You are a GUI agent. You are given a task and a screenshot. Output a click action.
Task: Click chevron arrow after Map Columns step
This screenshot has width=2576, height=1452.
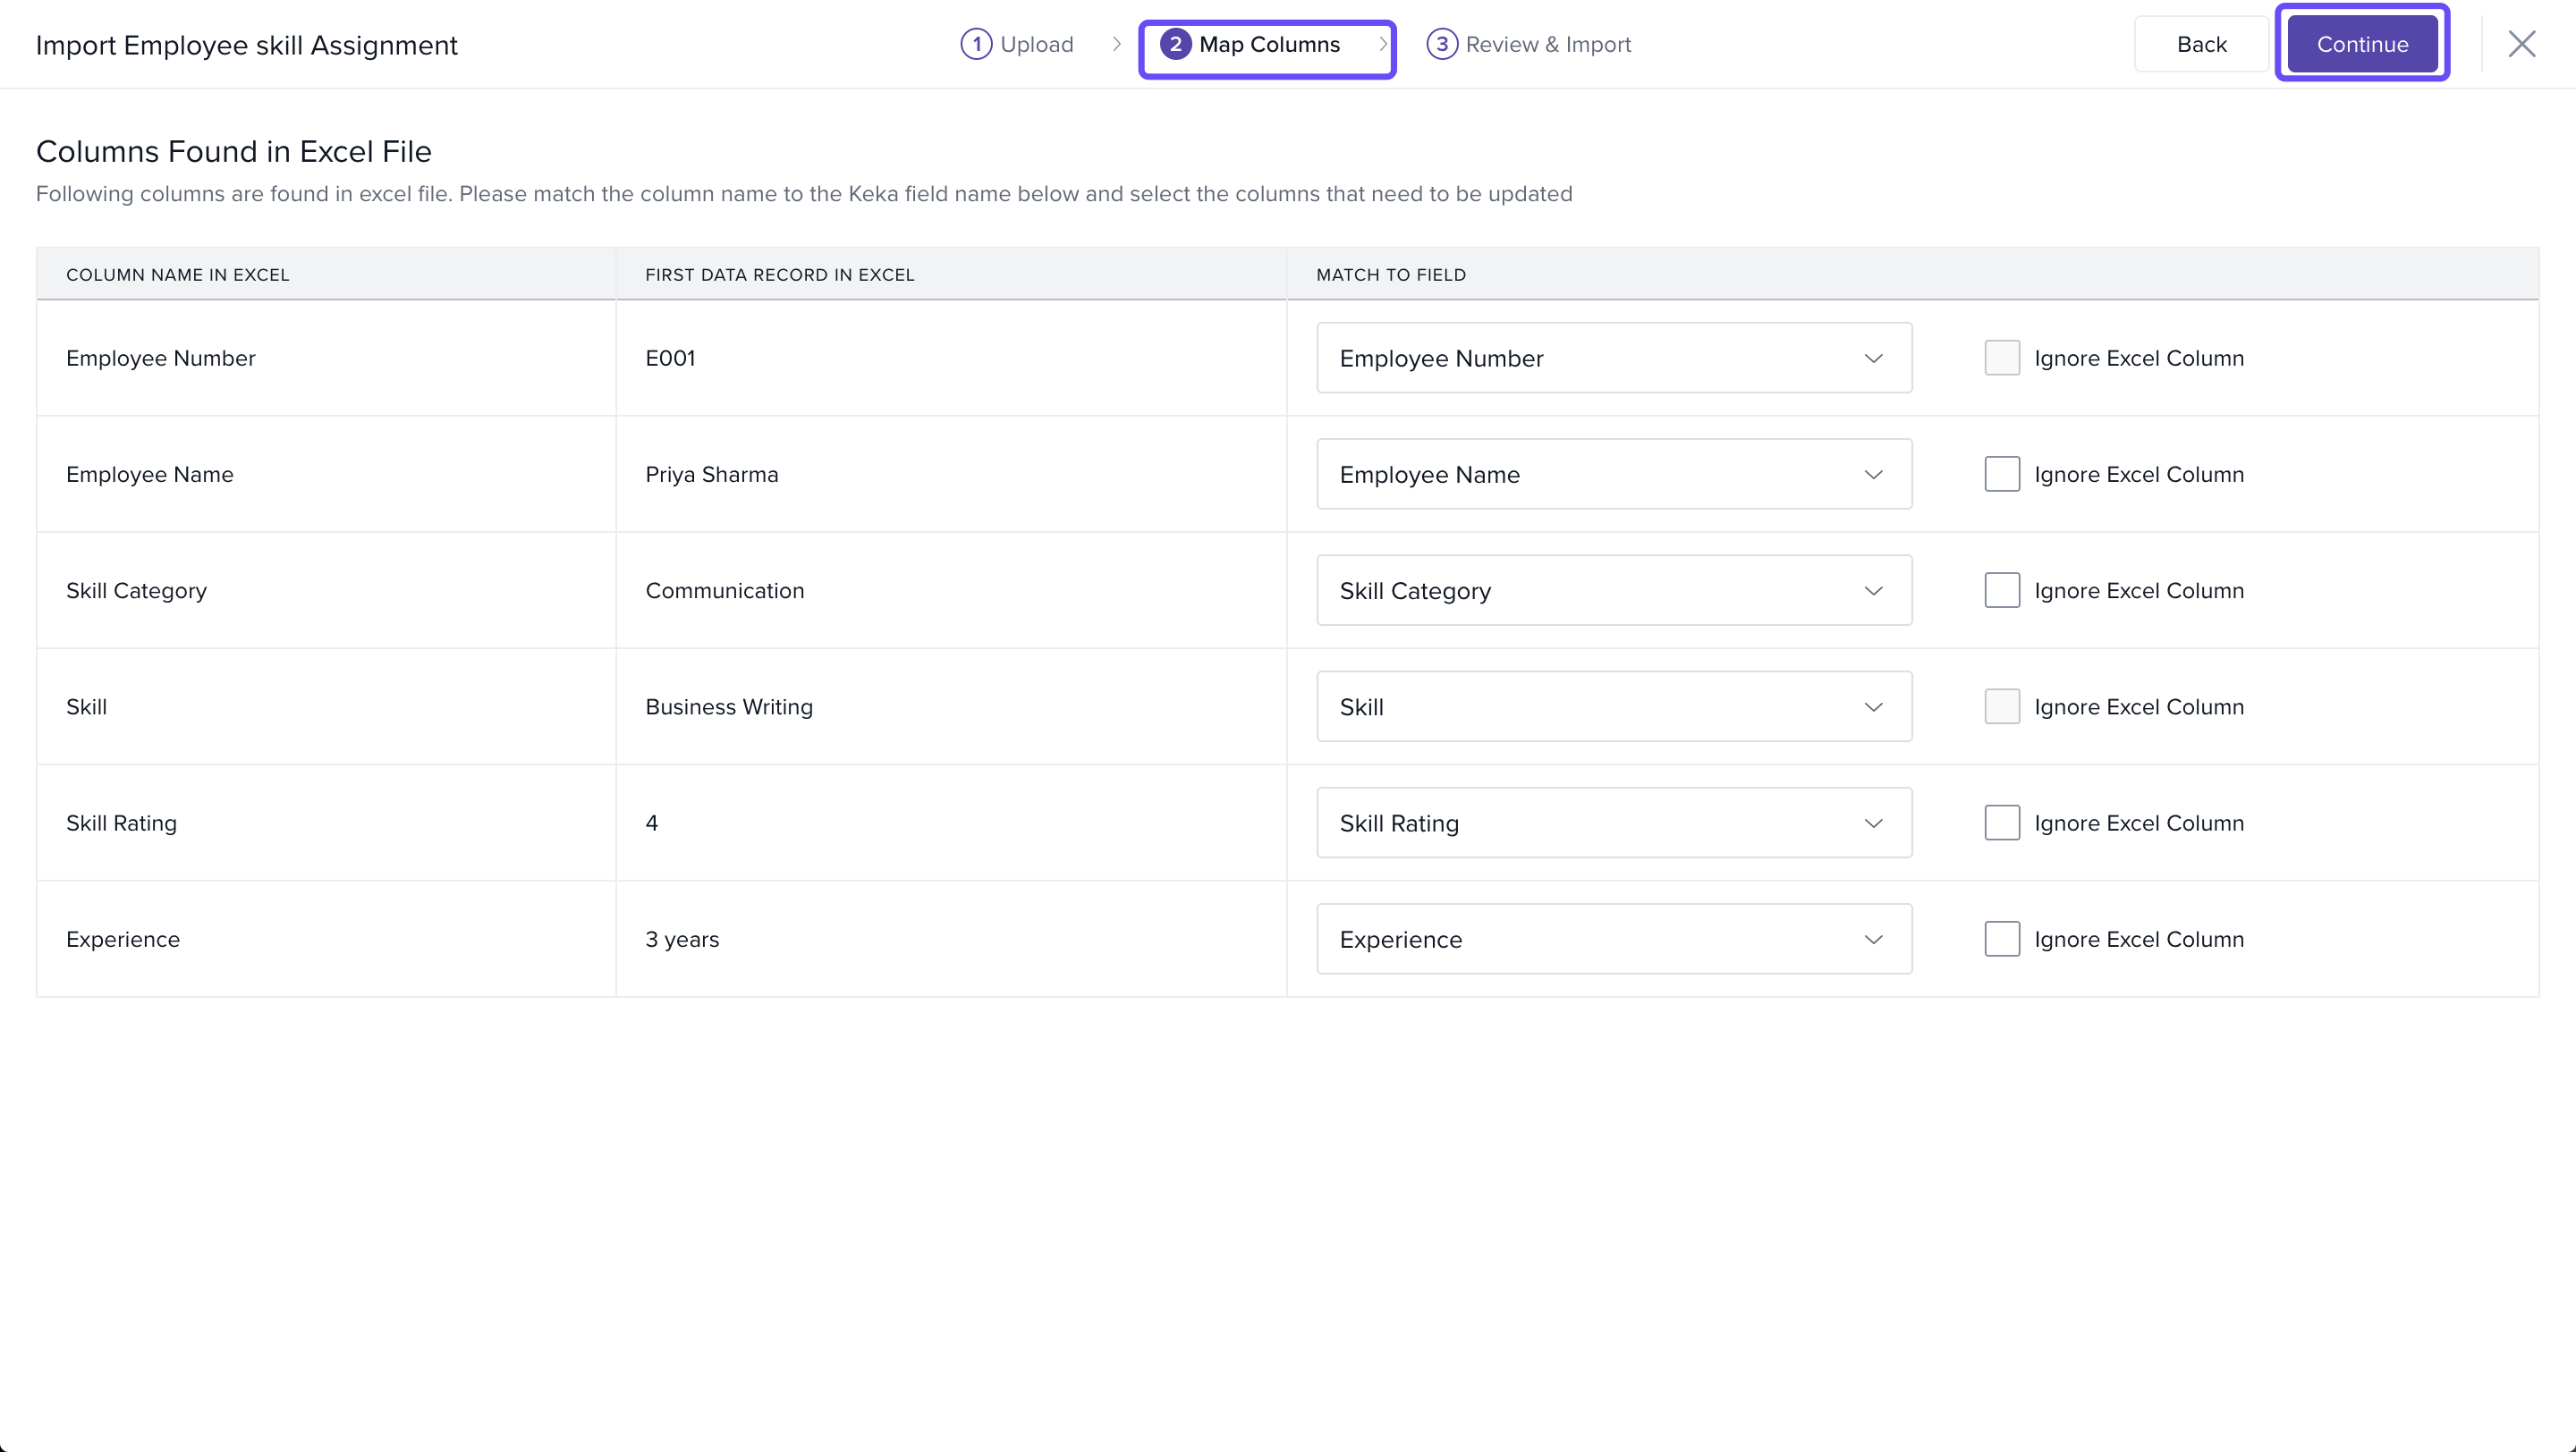1383,44
